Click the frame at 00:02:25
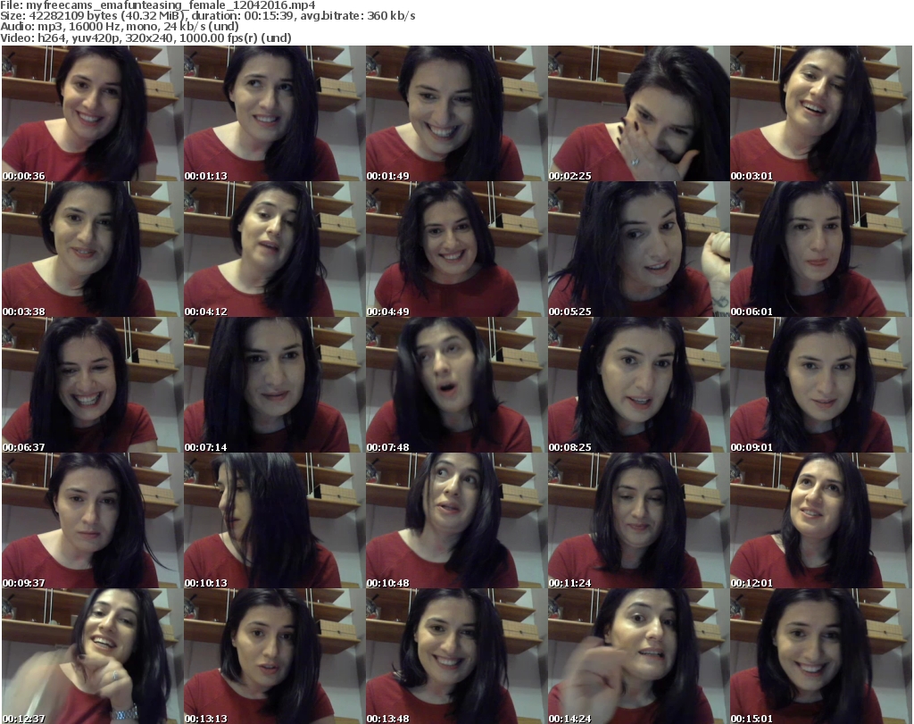 [636, 113]
